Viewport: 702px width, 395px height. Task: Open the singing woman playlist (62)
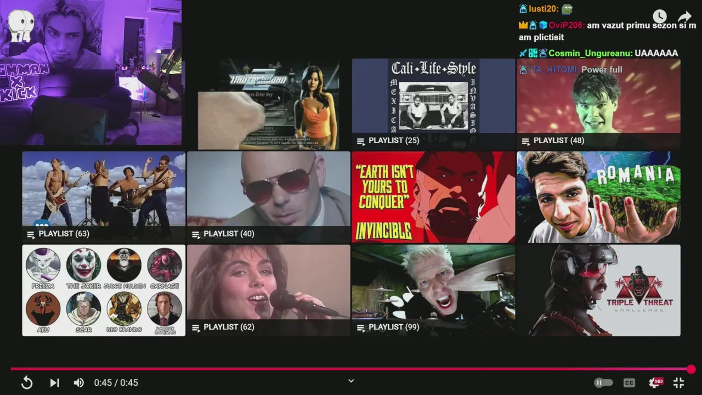tap(268, 290)
